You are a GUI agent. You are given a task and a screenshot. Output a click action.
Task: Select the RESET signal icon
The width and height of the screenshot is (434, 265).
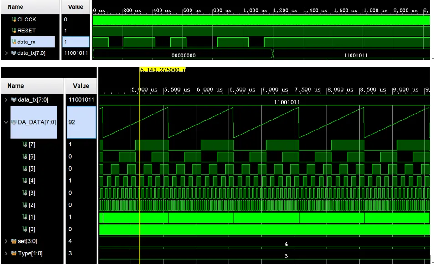point(14,31)
